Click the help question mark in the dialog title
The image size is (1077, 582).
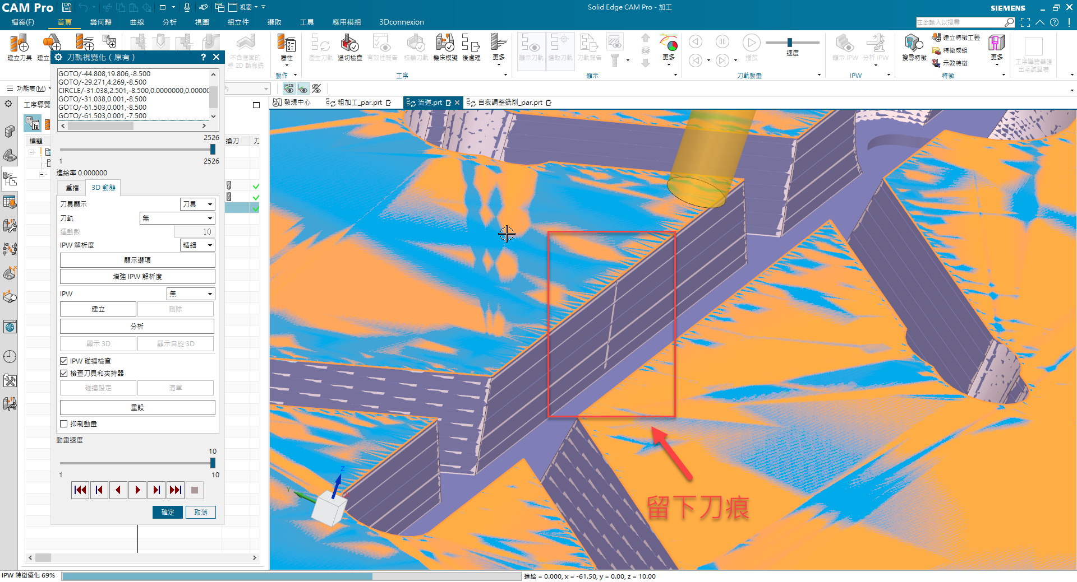tap(203, 57)
